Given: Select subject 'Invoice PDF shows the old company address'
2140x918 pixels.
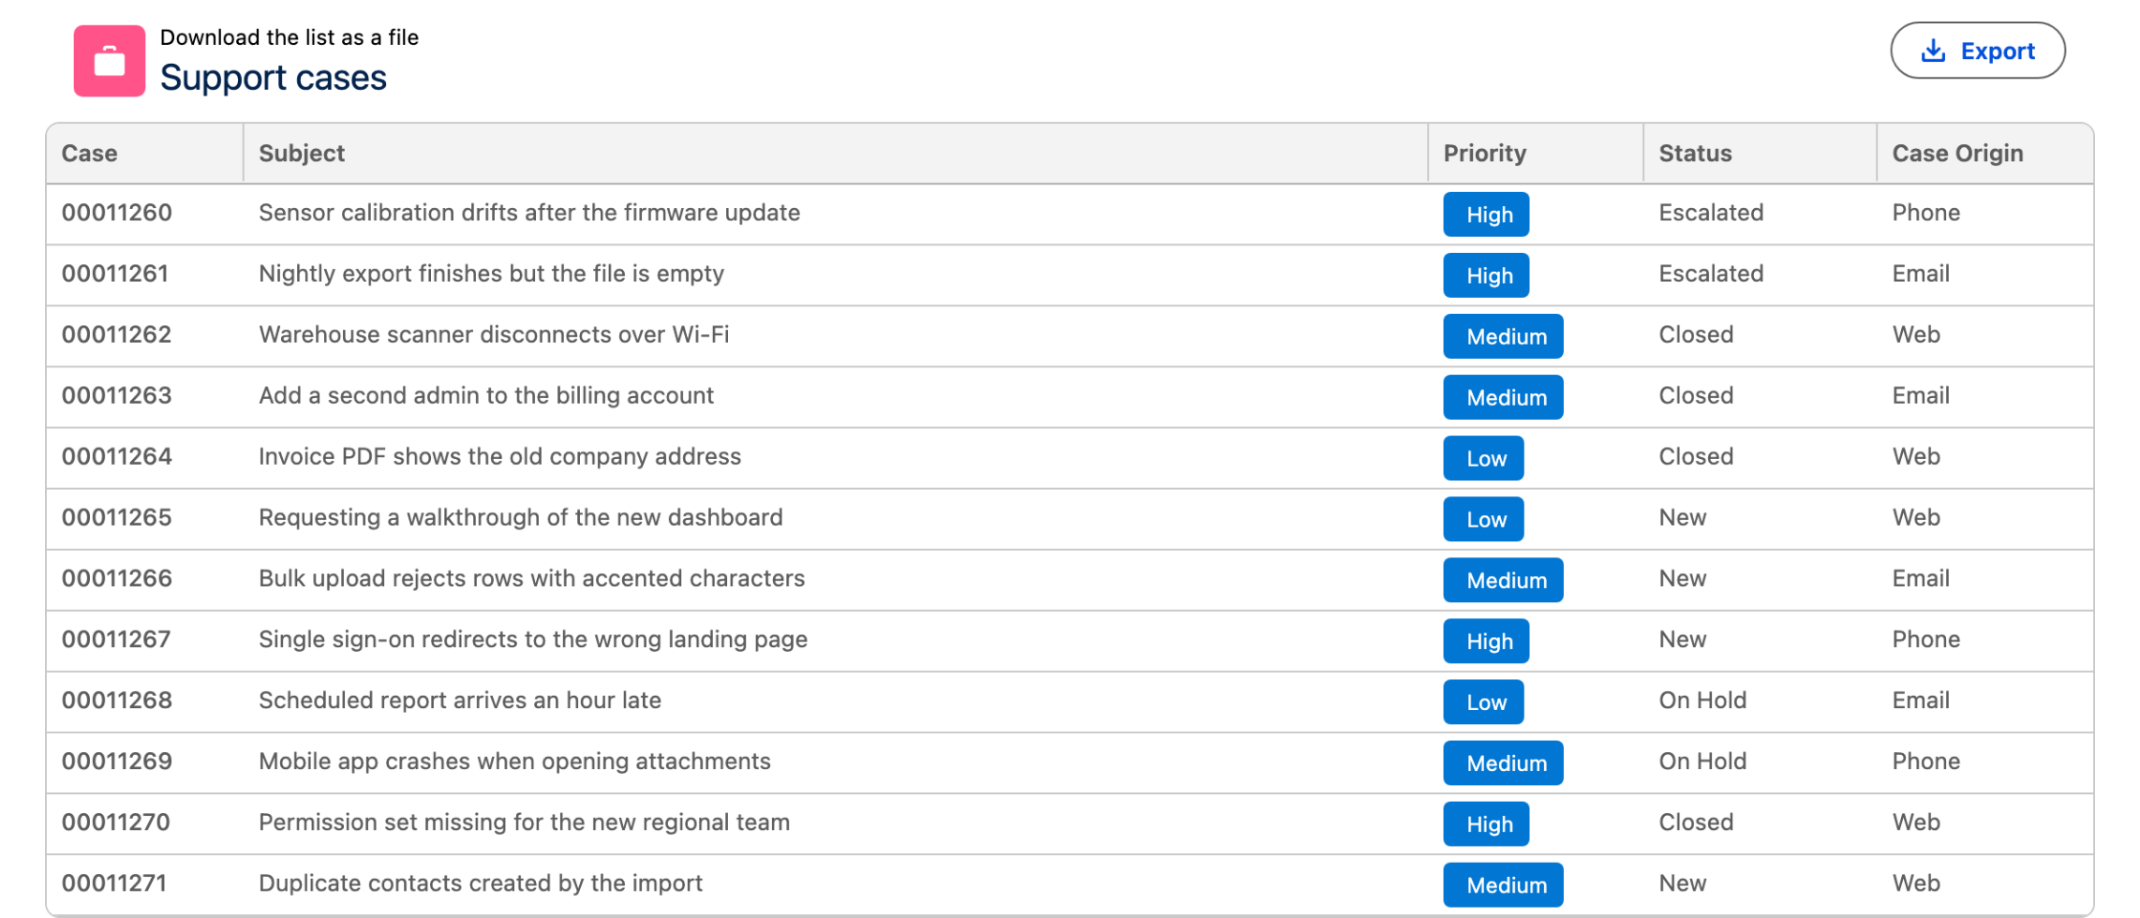Looking at the screenshot, I should coord(499,456).
